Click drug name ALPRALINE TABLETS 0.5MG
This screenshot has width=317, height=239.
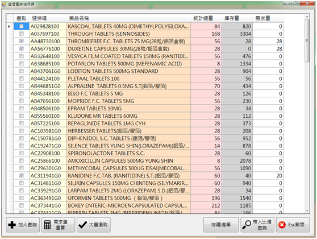point(128,86)
